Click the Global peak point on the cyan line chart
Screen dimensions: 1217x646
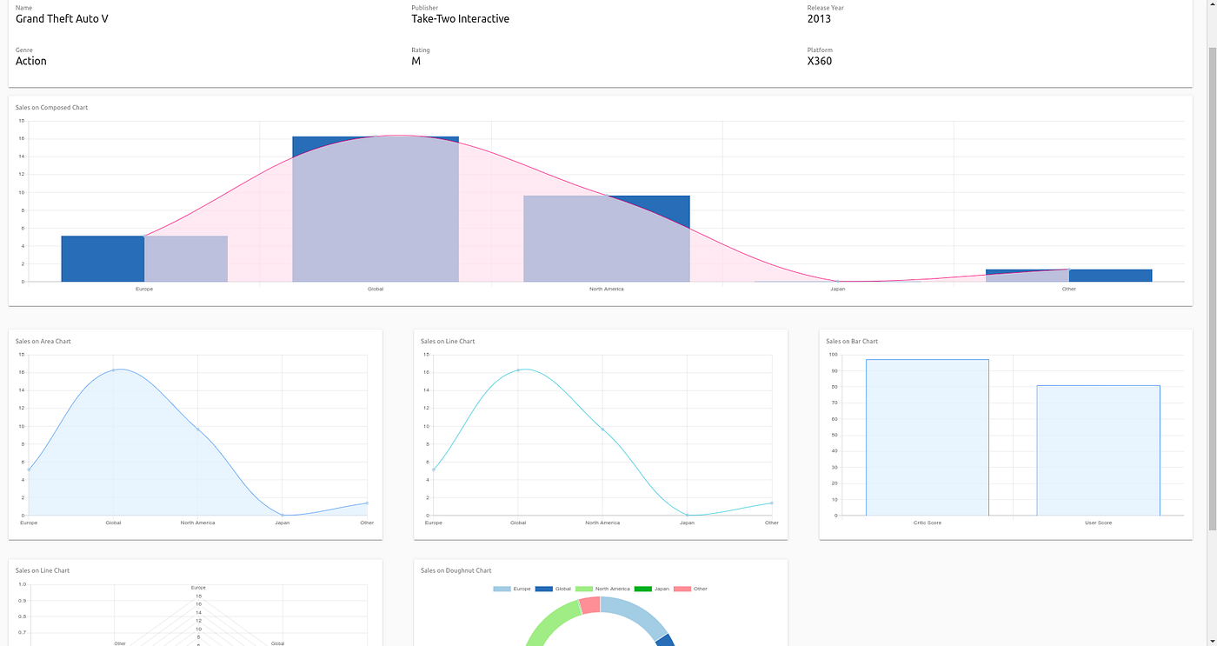tap(518, 370)
